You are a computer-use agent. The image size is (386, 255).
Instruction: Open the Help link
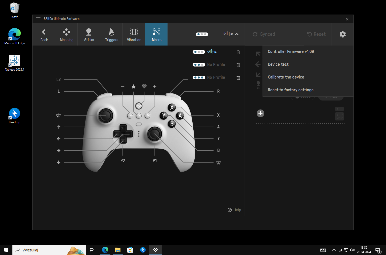(x=234, y=210)
